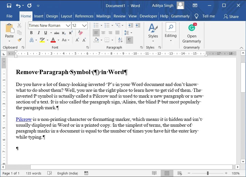246x177 pixels.
Task: Open the File tab
Action: tap(9, 16)
